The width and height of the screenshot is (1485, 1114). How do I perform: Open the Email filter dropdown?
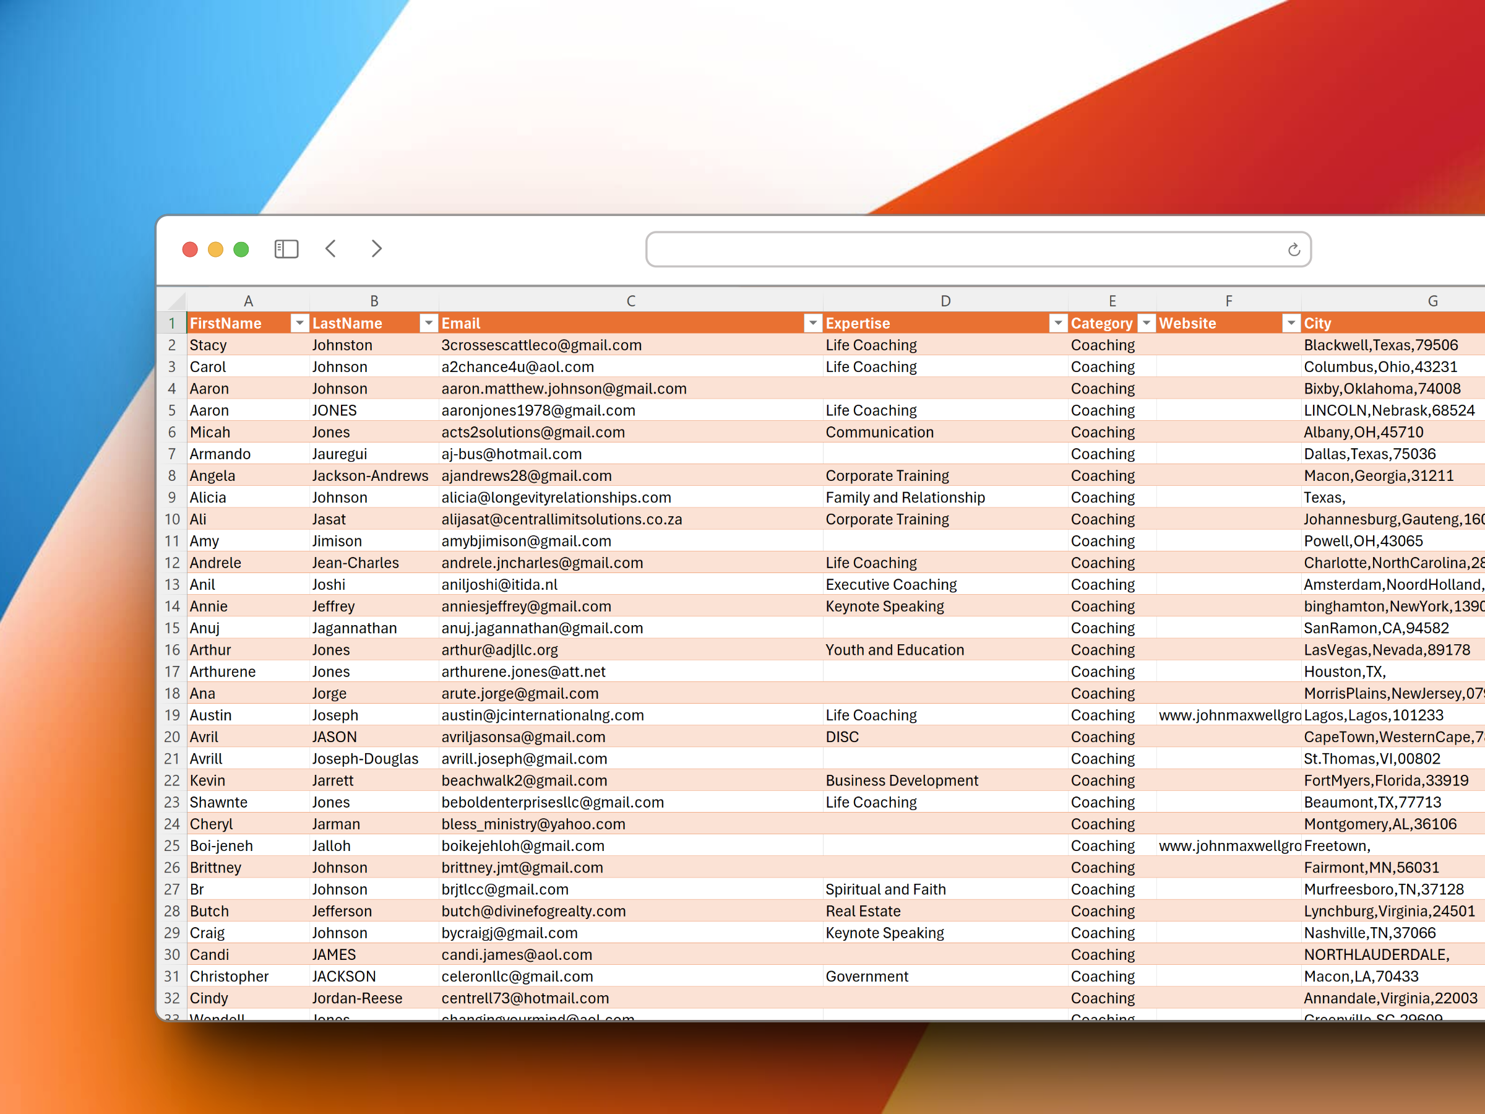(x=812, y=324)
